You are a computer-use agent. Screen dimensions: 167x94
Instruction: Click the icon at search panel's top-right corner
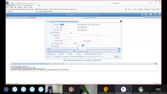pyautogui.click(x=121, y=21)
